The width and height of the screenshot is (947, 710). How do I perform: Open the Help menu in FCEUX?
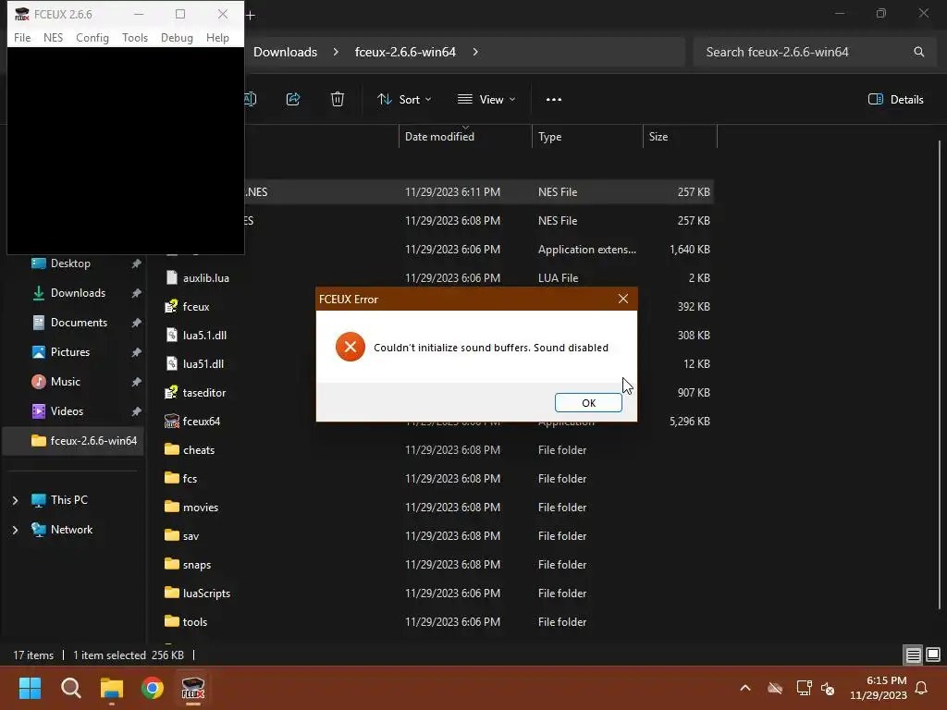click(217, 37)
